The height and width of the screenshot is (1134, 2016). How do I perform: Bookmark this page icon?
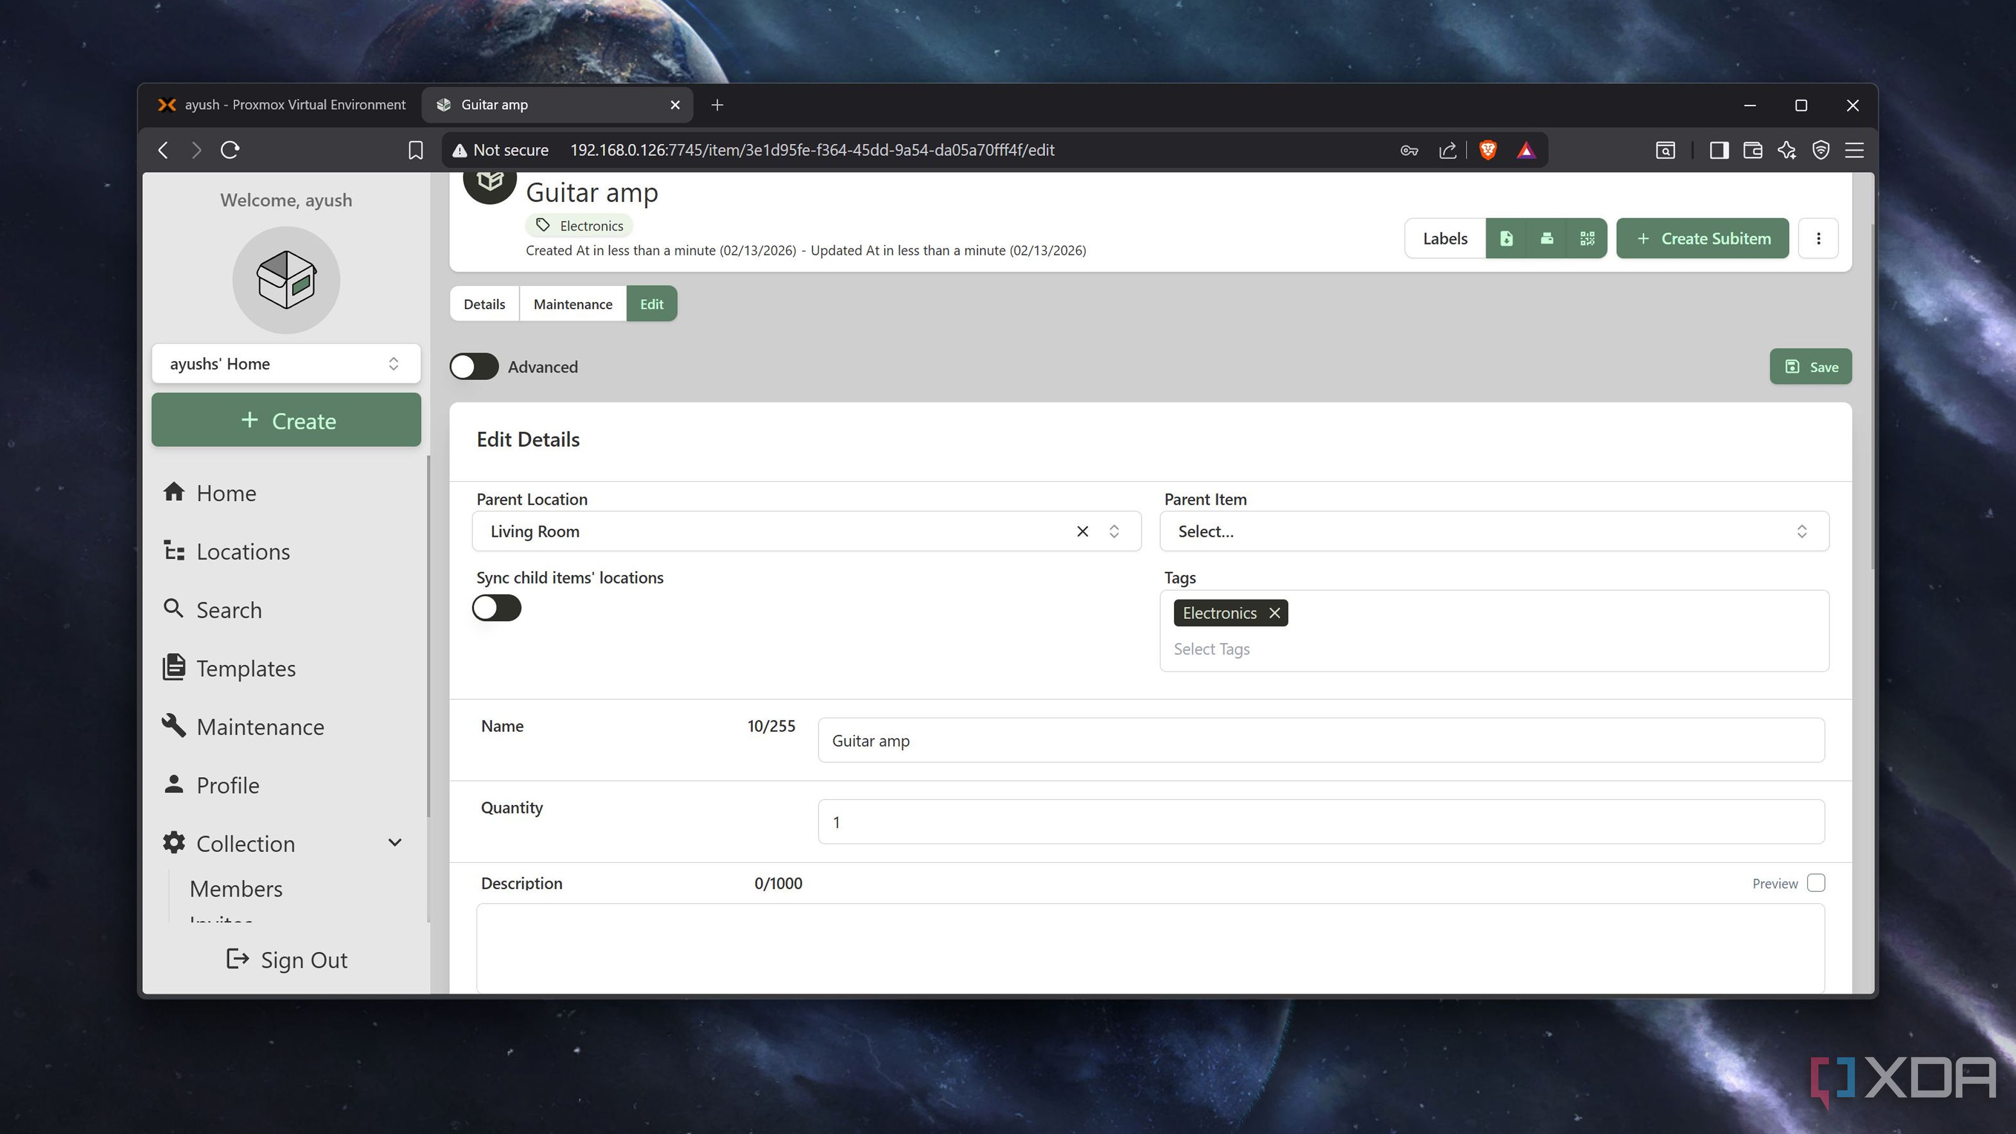[416, 150]
